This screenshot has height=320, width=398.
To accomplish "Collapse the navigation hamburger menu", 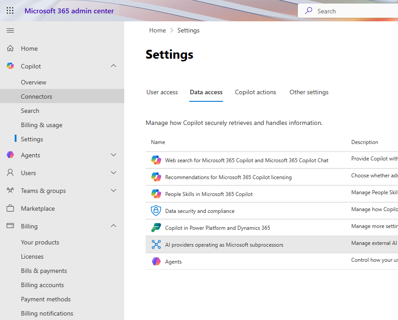I will pos(10,30).
